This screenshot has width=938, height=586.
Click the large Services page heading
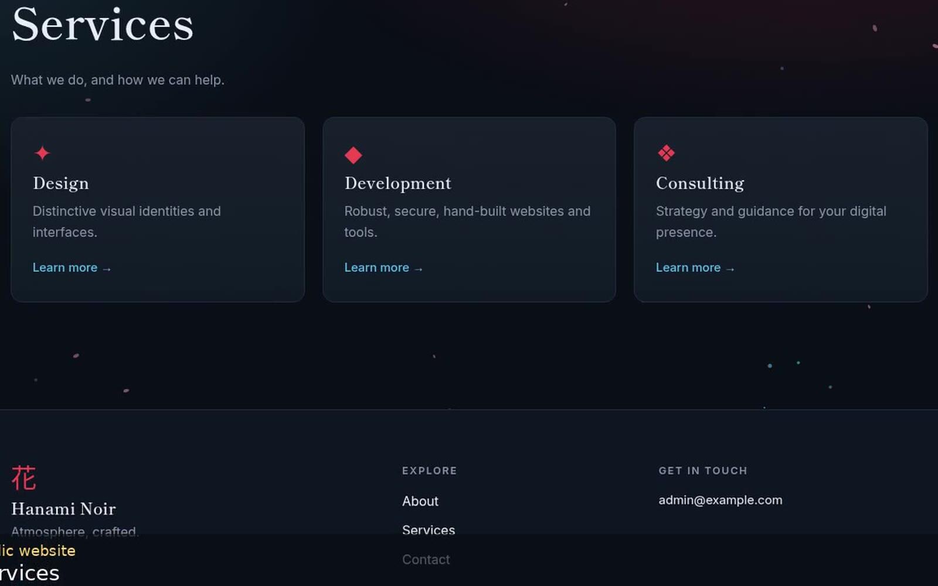103,25
